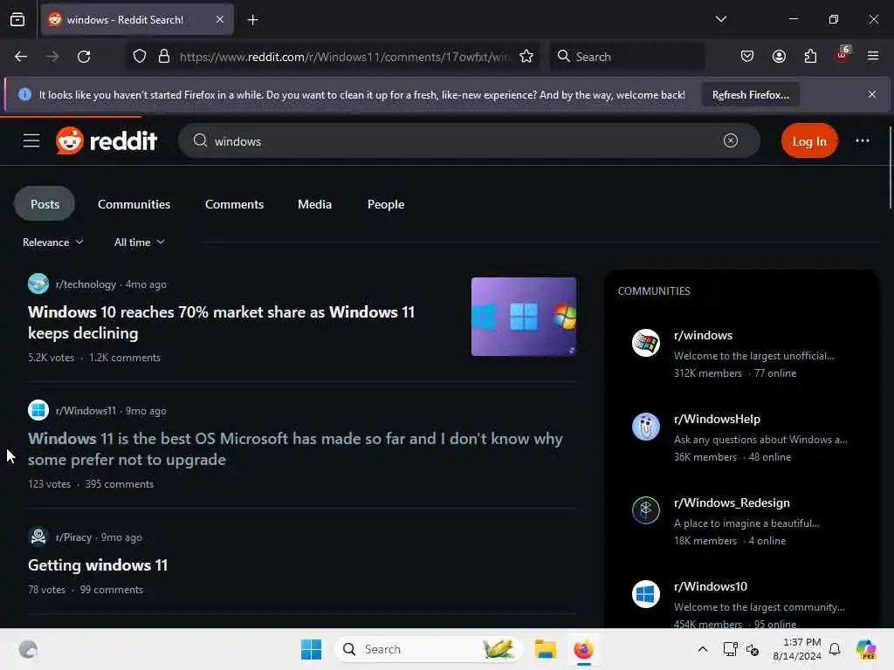Open the Firefox View button in the tab bar
This screenshot has height=670, width=894.
(17, 20)
